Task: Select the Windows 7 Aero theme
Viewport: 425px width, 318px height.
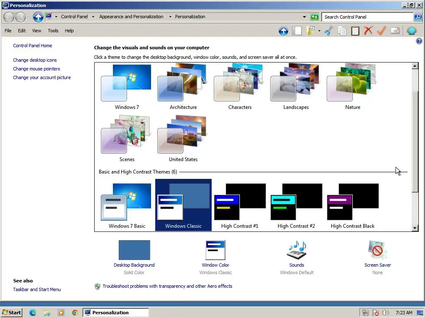Action: point(127,87)
